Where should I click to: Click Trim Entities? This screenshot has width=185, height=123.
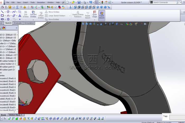click(x=26, y=14)
